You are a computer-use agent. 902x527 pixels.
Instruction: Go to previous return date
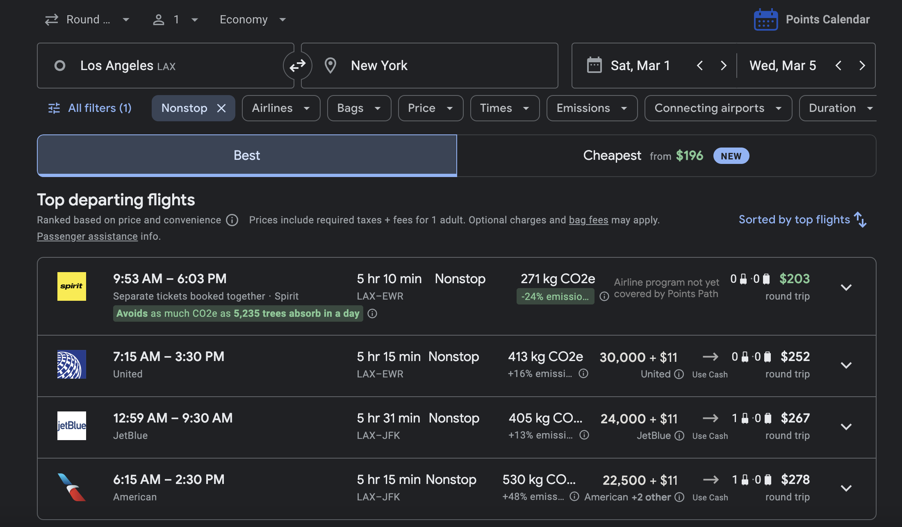tap(838, 66)
